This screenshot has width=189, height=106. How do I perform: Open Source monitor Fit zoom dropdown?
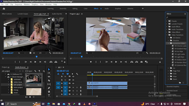22,53
